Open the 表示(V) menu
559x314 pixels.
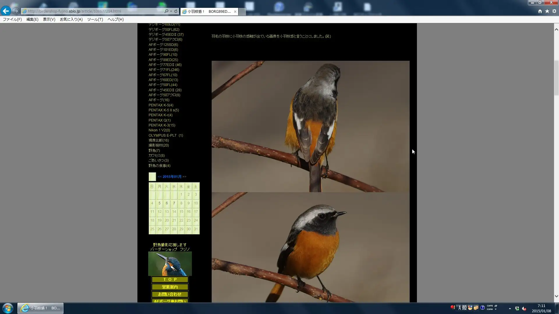(x=49, y=19)
